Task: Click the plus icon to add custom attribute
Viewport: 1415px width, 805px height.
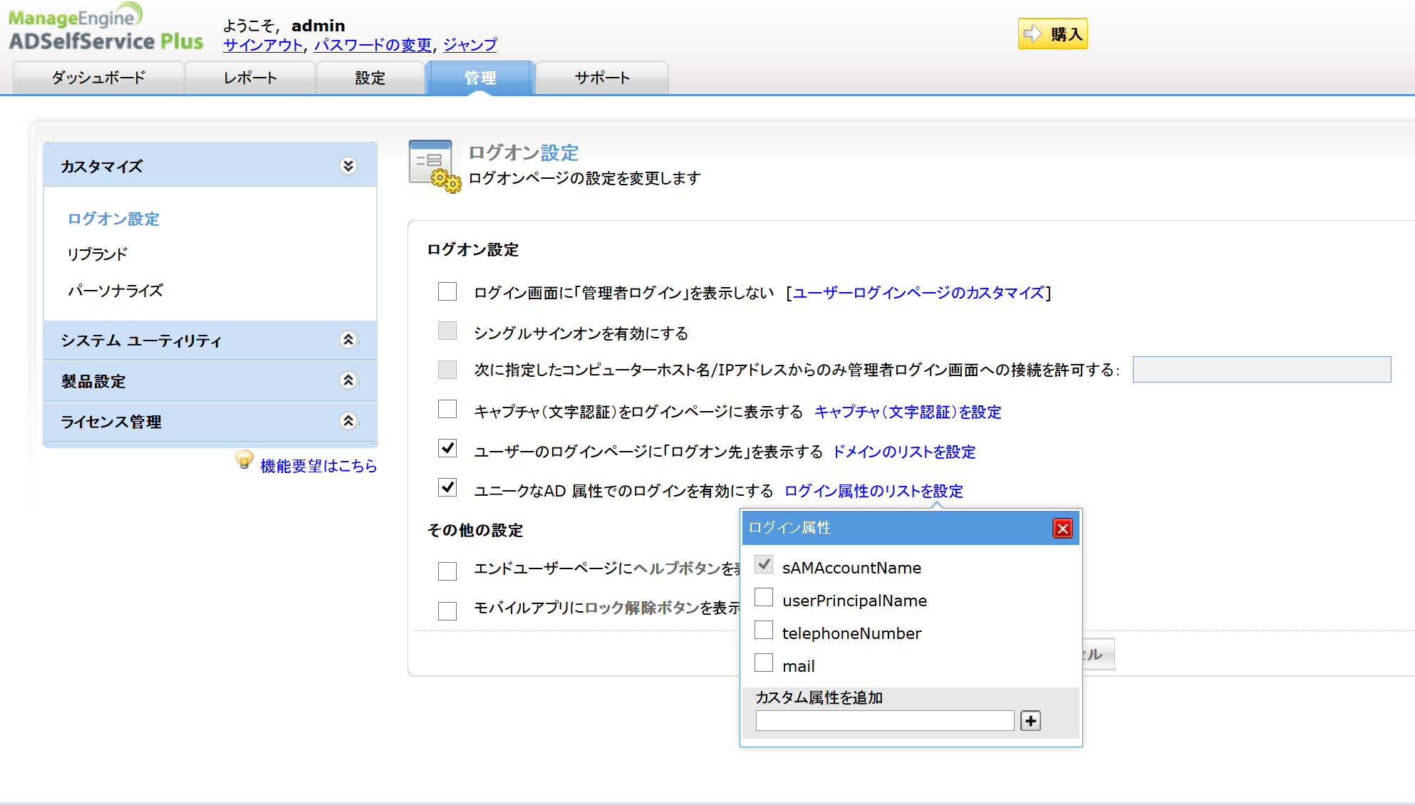Action: point(1030,721)
